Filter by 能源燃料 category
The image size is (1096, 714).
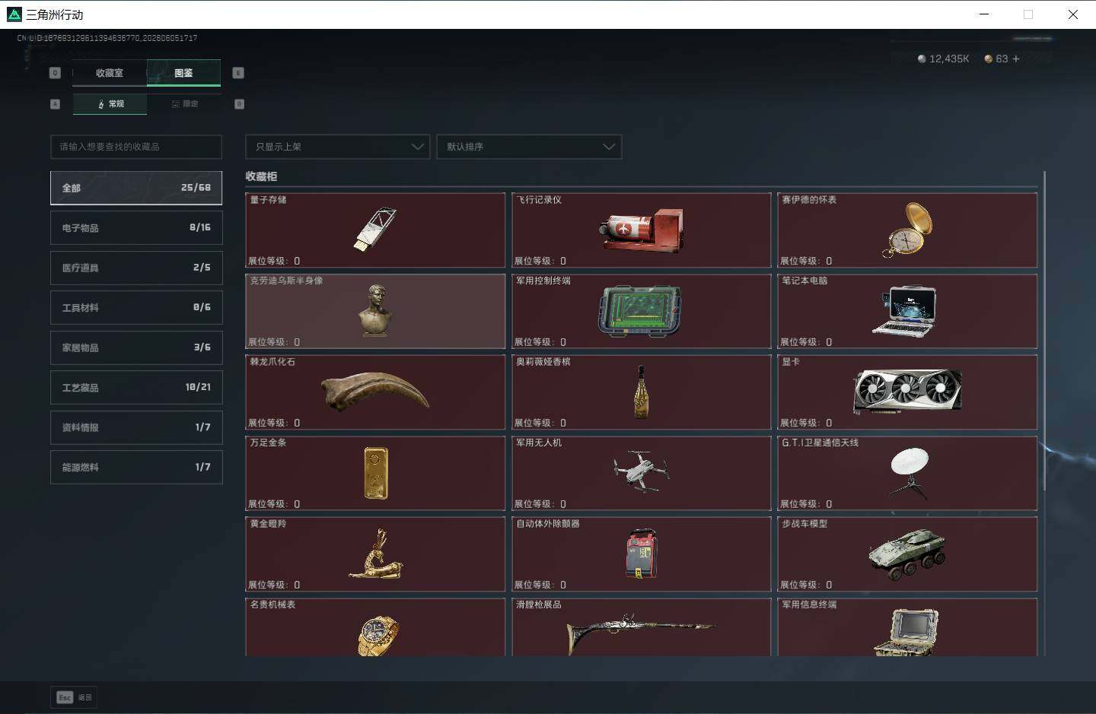coord(136,467)
